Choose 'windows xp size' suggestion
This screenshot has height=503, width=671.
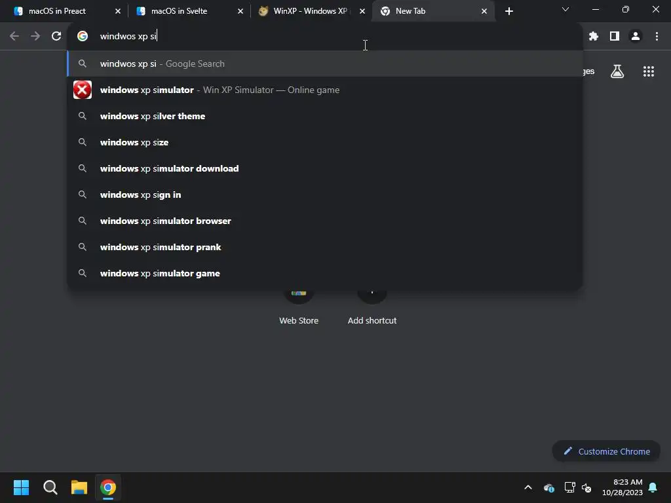[325, 142]
